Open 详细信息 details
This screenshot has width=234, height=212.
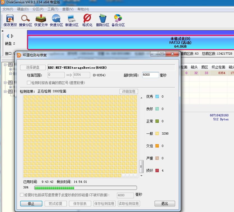pos(129,91)
